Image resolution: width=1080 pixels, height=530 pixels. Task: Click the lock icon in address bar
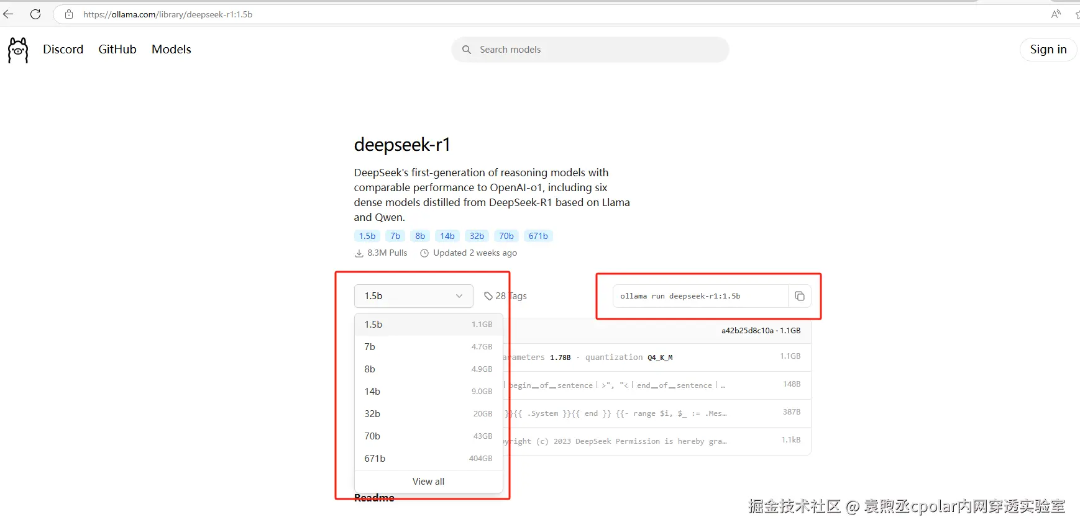point(69,14)
